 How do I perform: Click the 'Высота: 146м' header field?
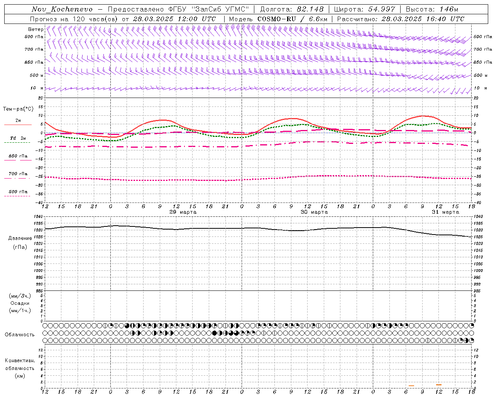pos(432,9)
